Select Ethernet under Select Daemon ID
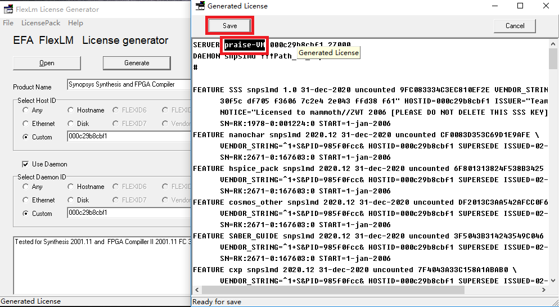559x307 pixels. pos(38,200)
